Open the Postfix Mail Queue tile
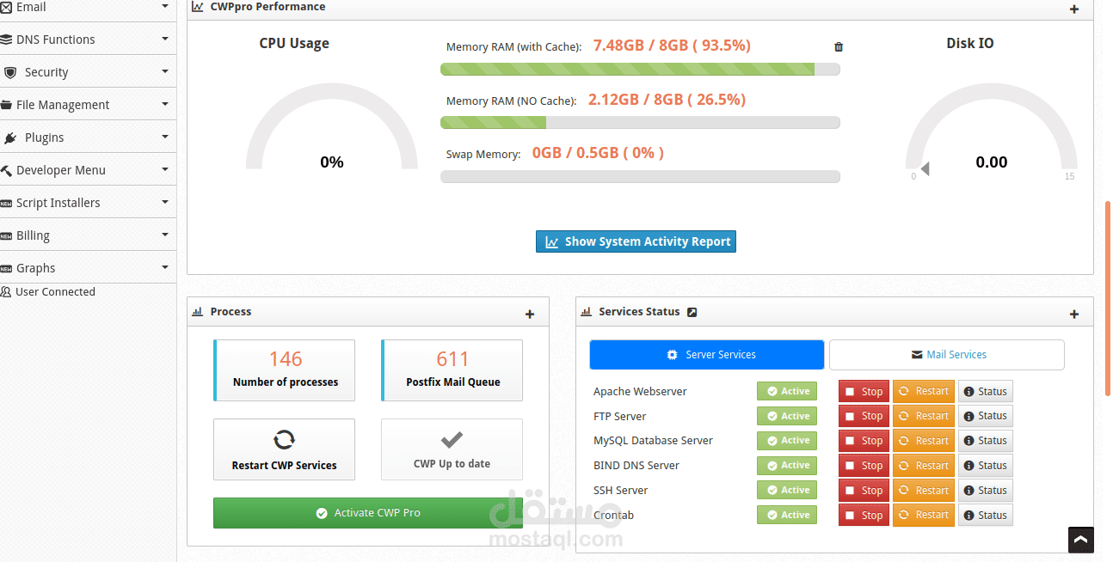Image resolution: width=1113 pixels, height=562 pixels. point(452,370)
